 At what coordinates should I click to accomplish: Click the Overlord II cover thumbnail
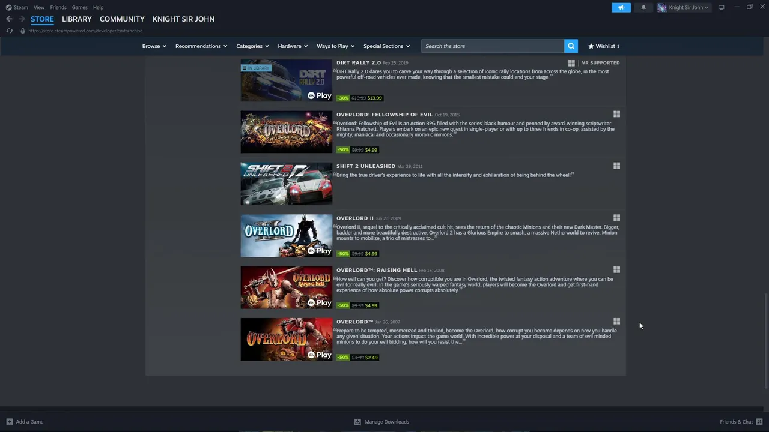pos(287,236)
